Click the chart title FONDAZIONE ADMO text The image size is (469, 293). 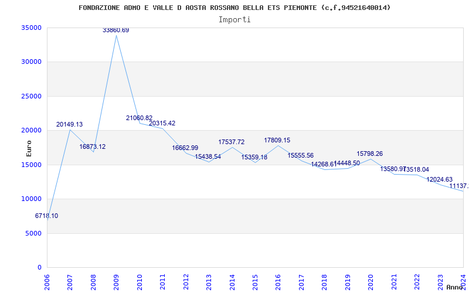[235, 8]
